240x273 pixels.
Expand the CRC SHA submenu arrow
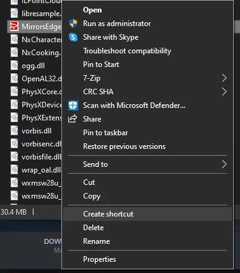pyautogui.click(x=224, y=92)
